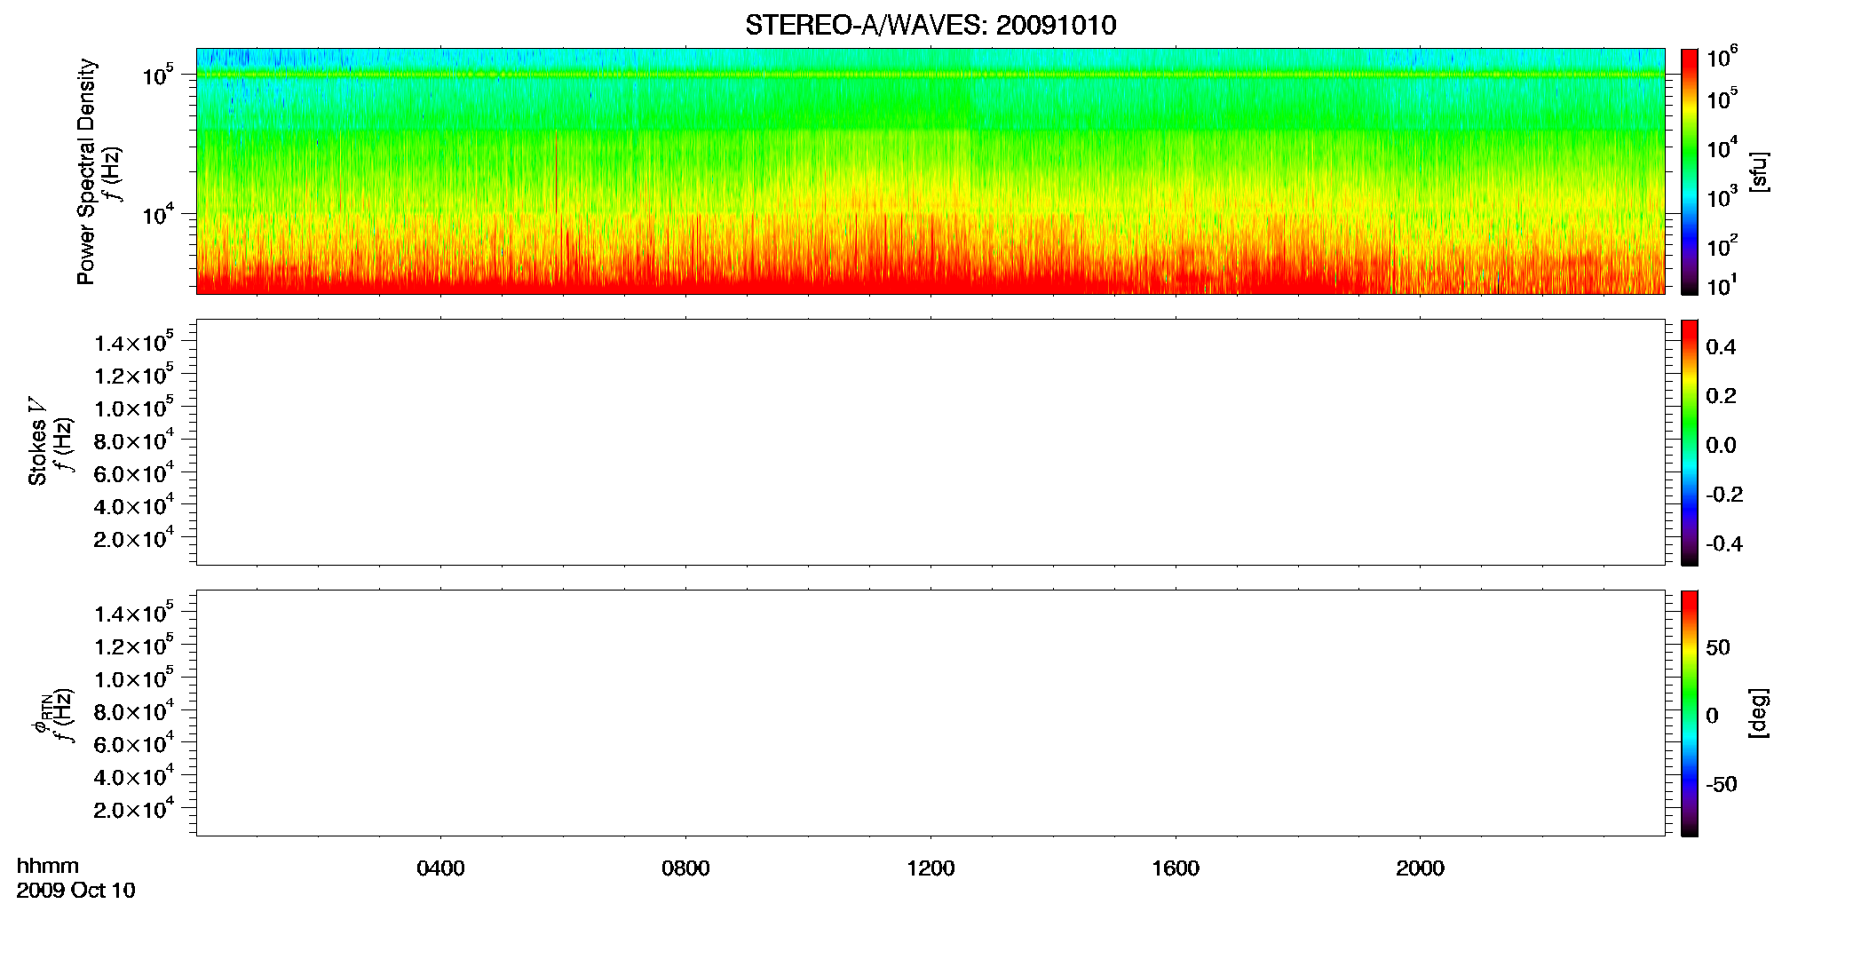The height and width of the screenshot is (959, 1861).
Task: Click the [deg] colorbar unit label
Action: click(1758, 713)
